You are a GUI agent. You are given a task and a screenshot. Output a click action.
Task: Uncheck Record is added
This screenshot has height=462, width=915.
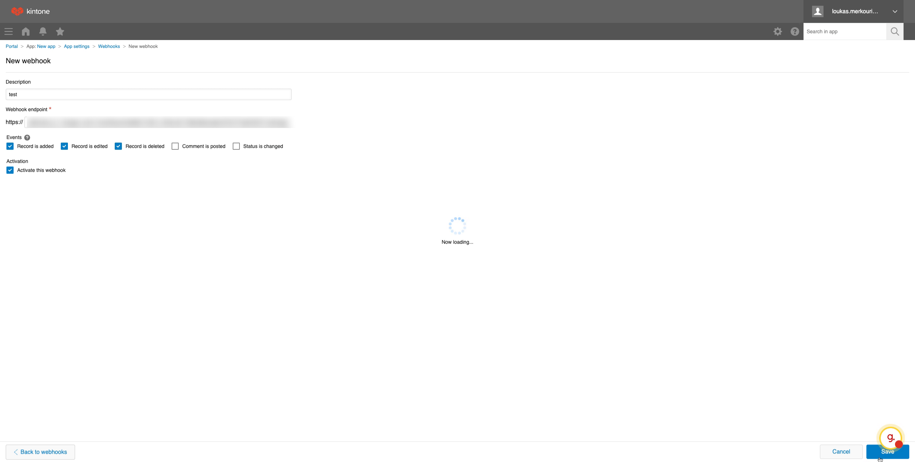pyautogui.click(x=10, y=146)
